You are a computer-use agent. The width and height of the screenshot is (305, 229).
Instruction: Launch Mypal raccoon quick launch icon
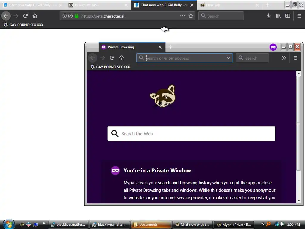(x=21, y=225)
